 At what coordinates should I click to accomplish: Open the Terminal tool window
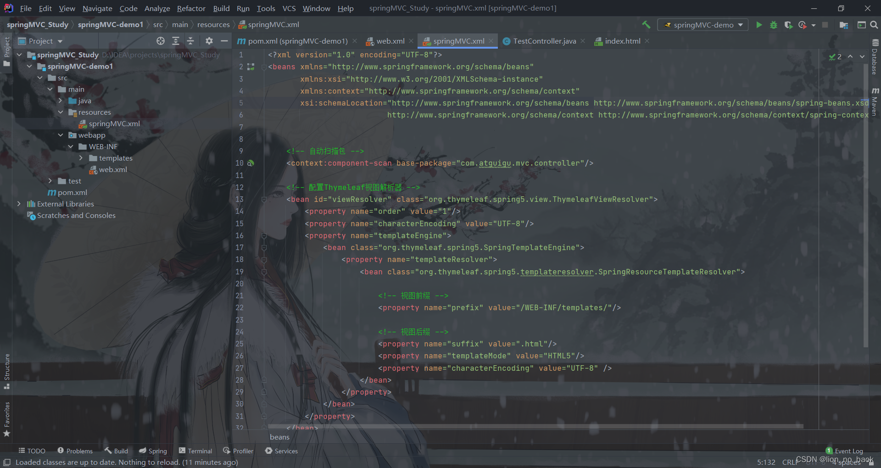pyautogui.click(x=195, y=451)
